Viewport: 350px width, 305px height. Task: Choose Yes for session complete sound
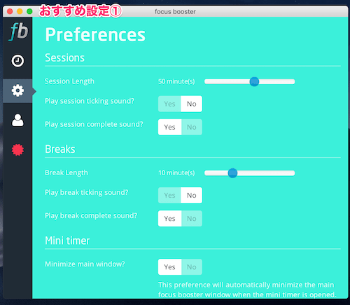tap(169, 127)
